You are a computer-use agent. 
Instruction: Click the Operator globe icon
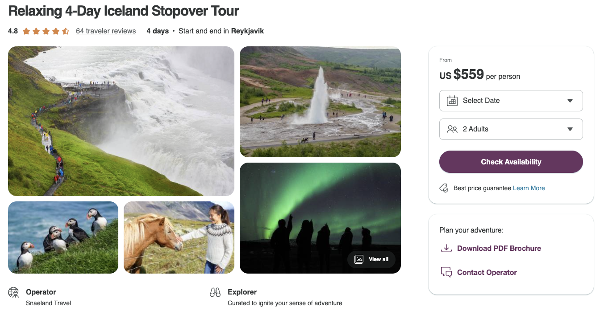(14, 293)
